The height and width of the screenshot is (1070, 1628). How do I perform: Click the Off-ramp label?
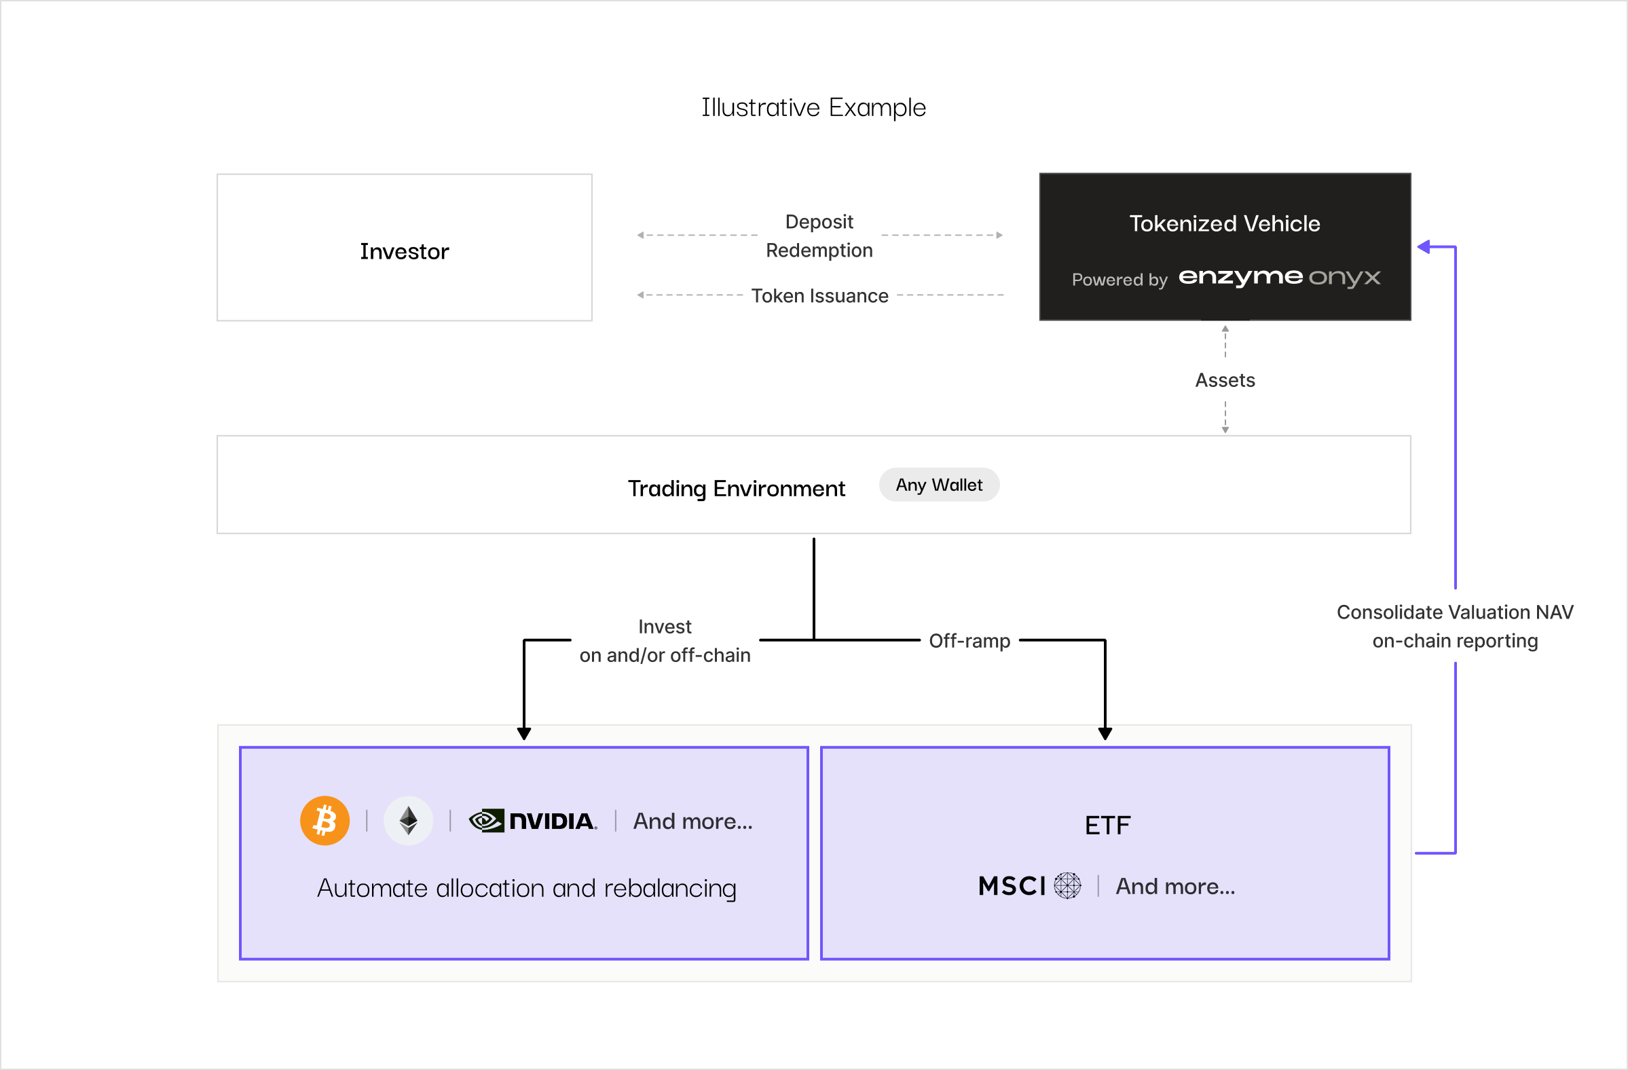969,641
